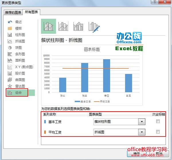Click the 簇状柱形图 - 折线图 heading
172x160 pixels.
tap(62, 40)
